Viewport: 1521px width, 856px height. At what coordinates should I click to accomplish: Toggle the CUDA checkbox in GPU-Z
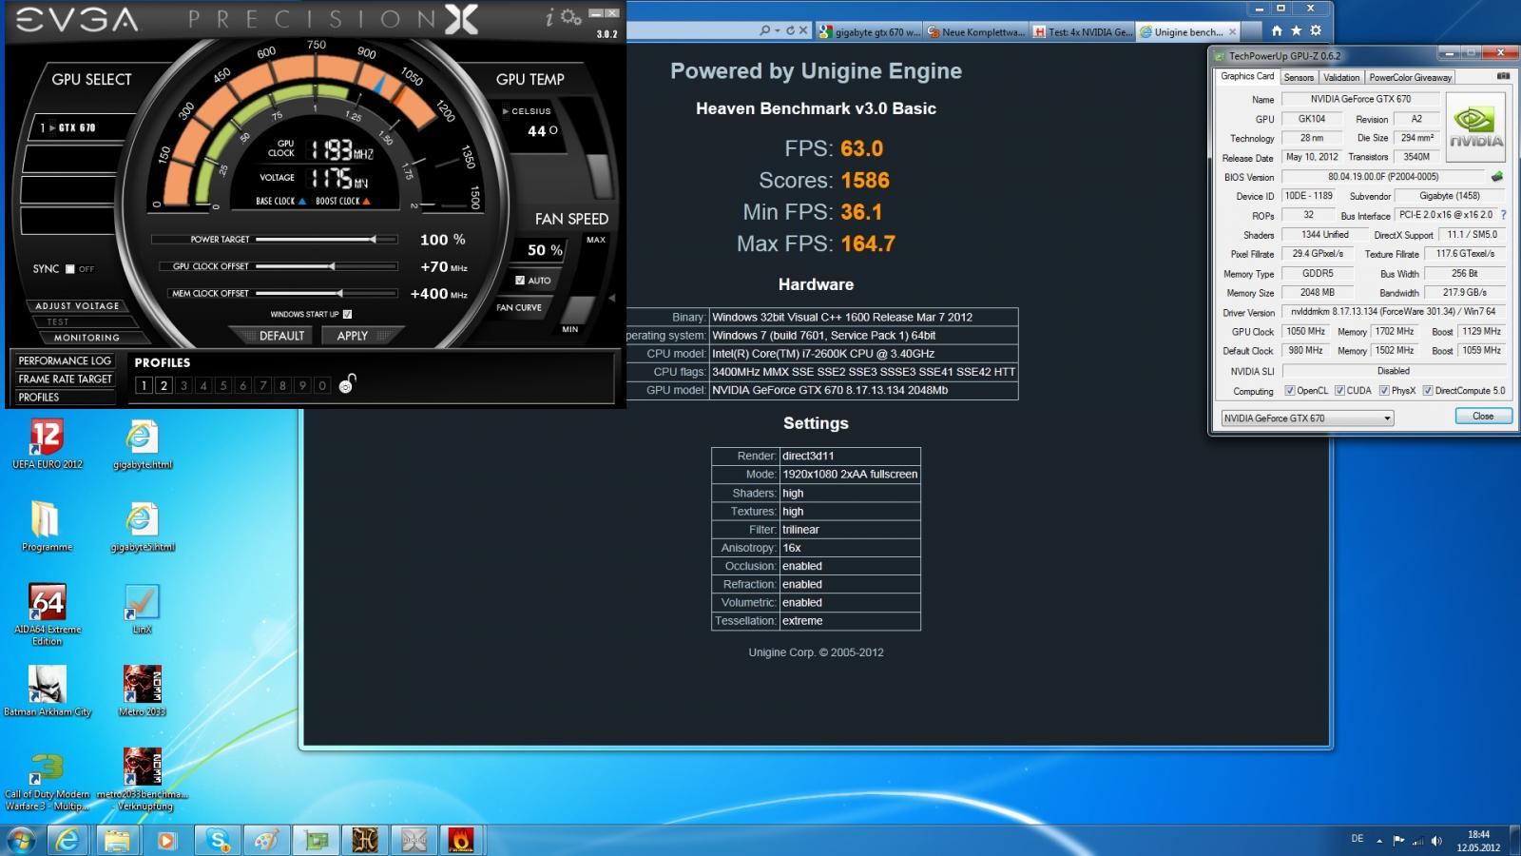click(x=1339, y=391)
